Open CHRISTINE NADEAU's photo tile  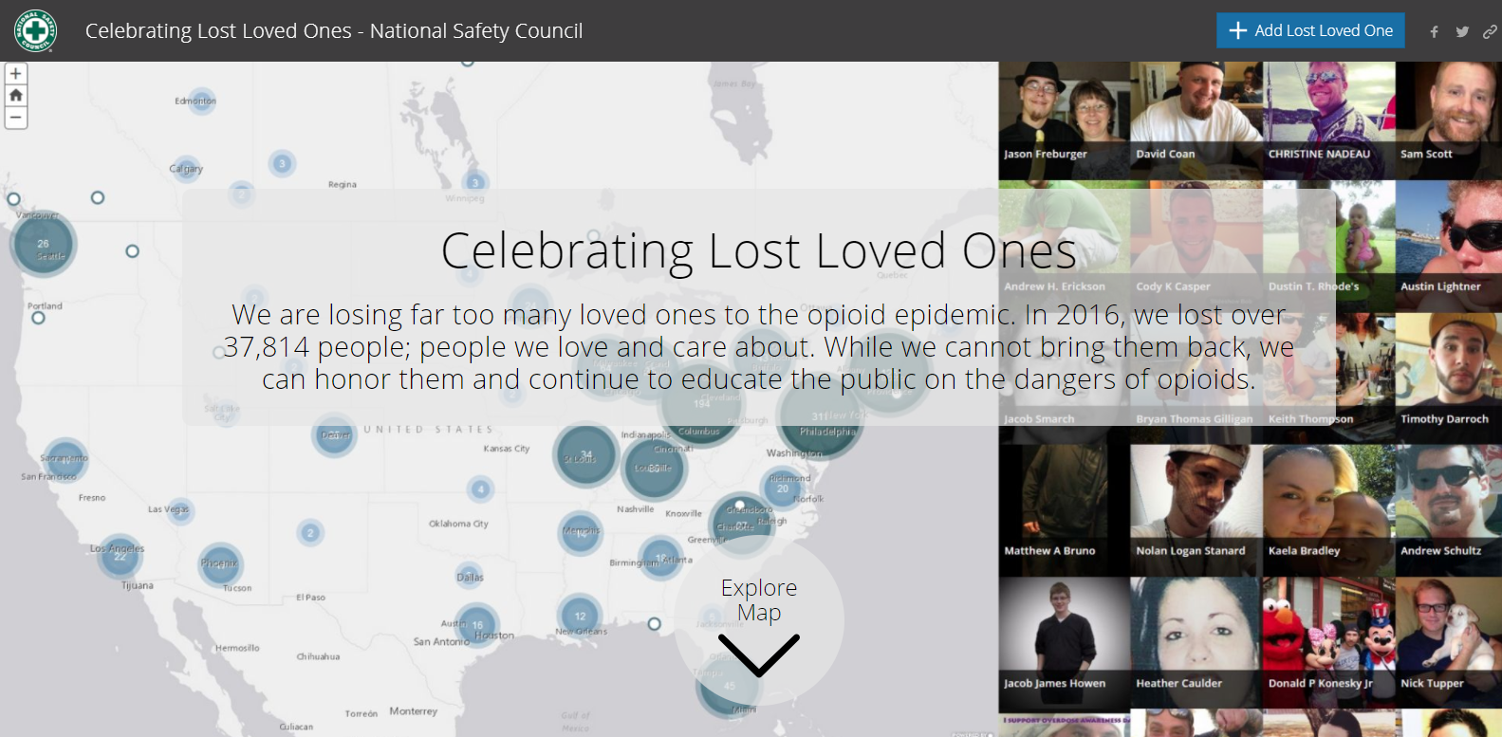pyautogui.click(x=1328, y=120)
